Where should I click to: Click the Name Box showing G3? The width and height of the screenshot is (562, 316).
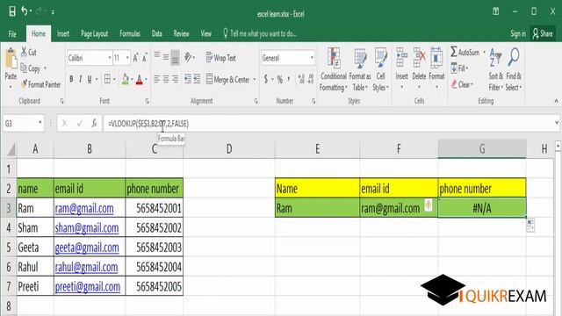click(x=24, y=124)
